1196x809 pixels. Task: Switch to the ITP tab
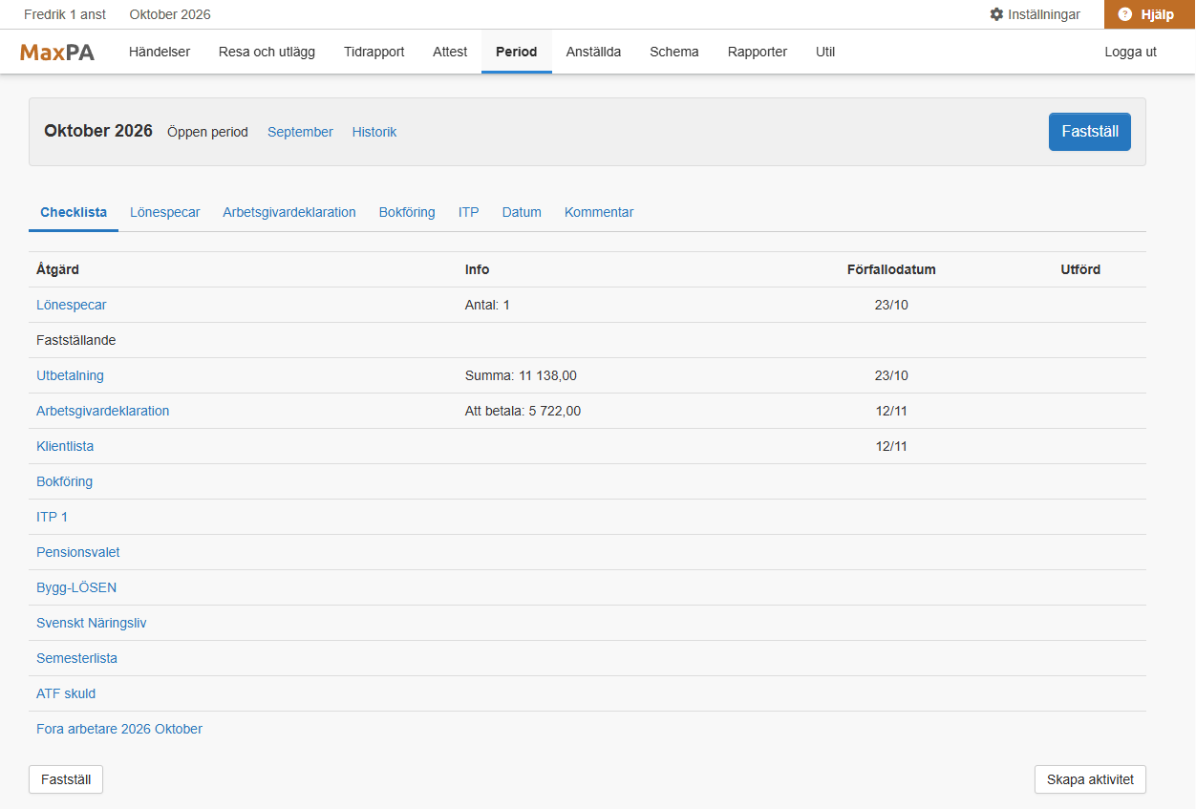point(469,212)
